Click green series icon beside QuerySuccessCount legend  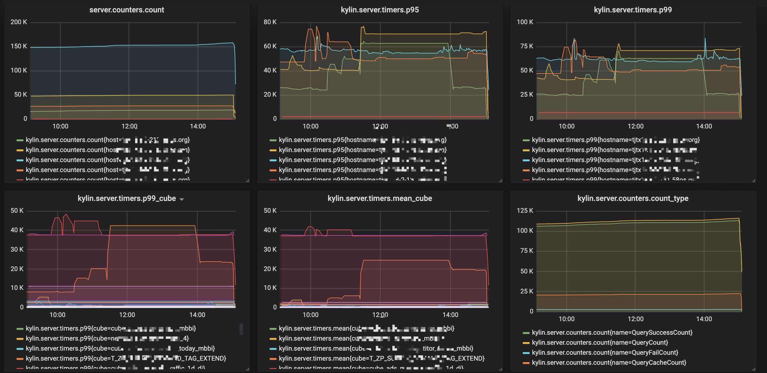tap(526, 333)
